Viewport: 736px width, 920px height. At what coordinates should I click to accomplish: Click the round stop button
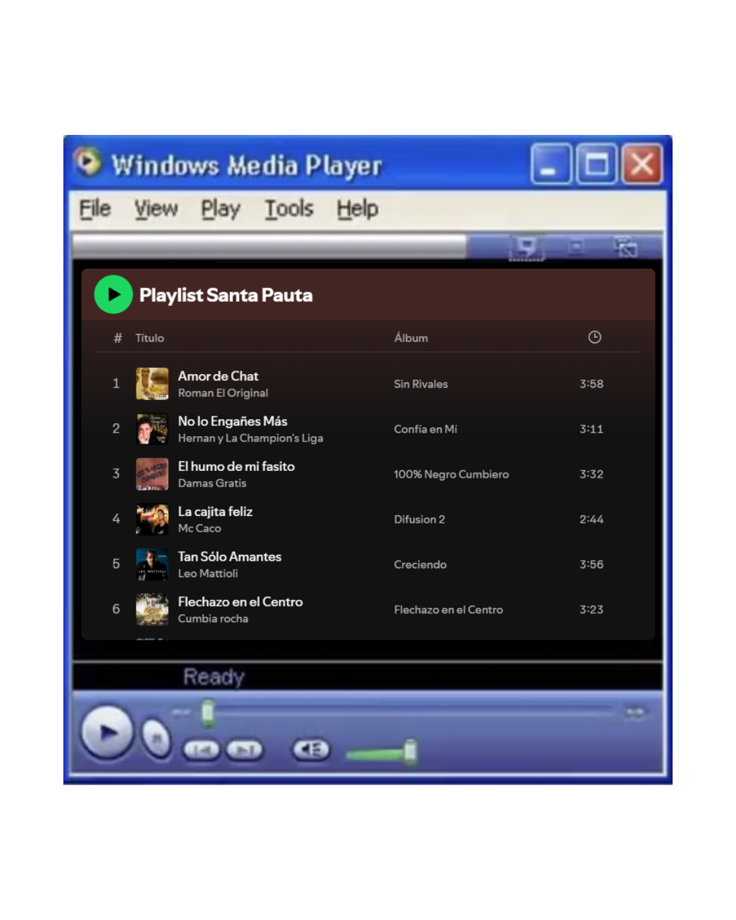tap(157, 739)
